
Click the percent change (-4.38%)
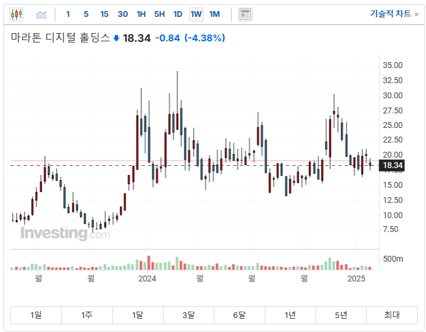click(x=205, y=38)
